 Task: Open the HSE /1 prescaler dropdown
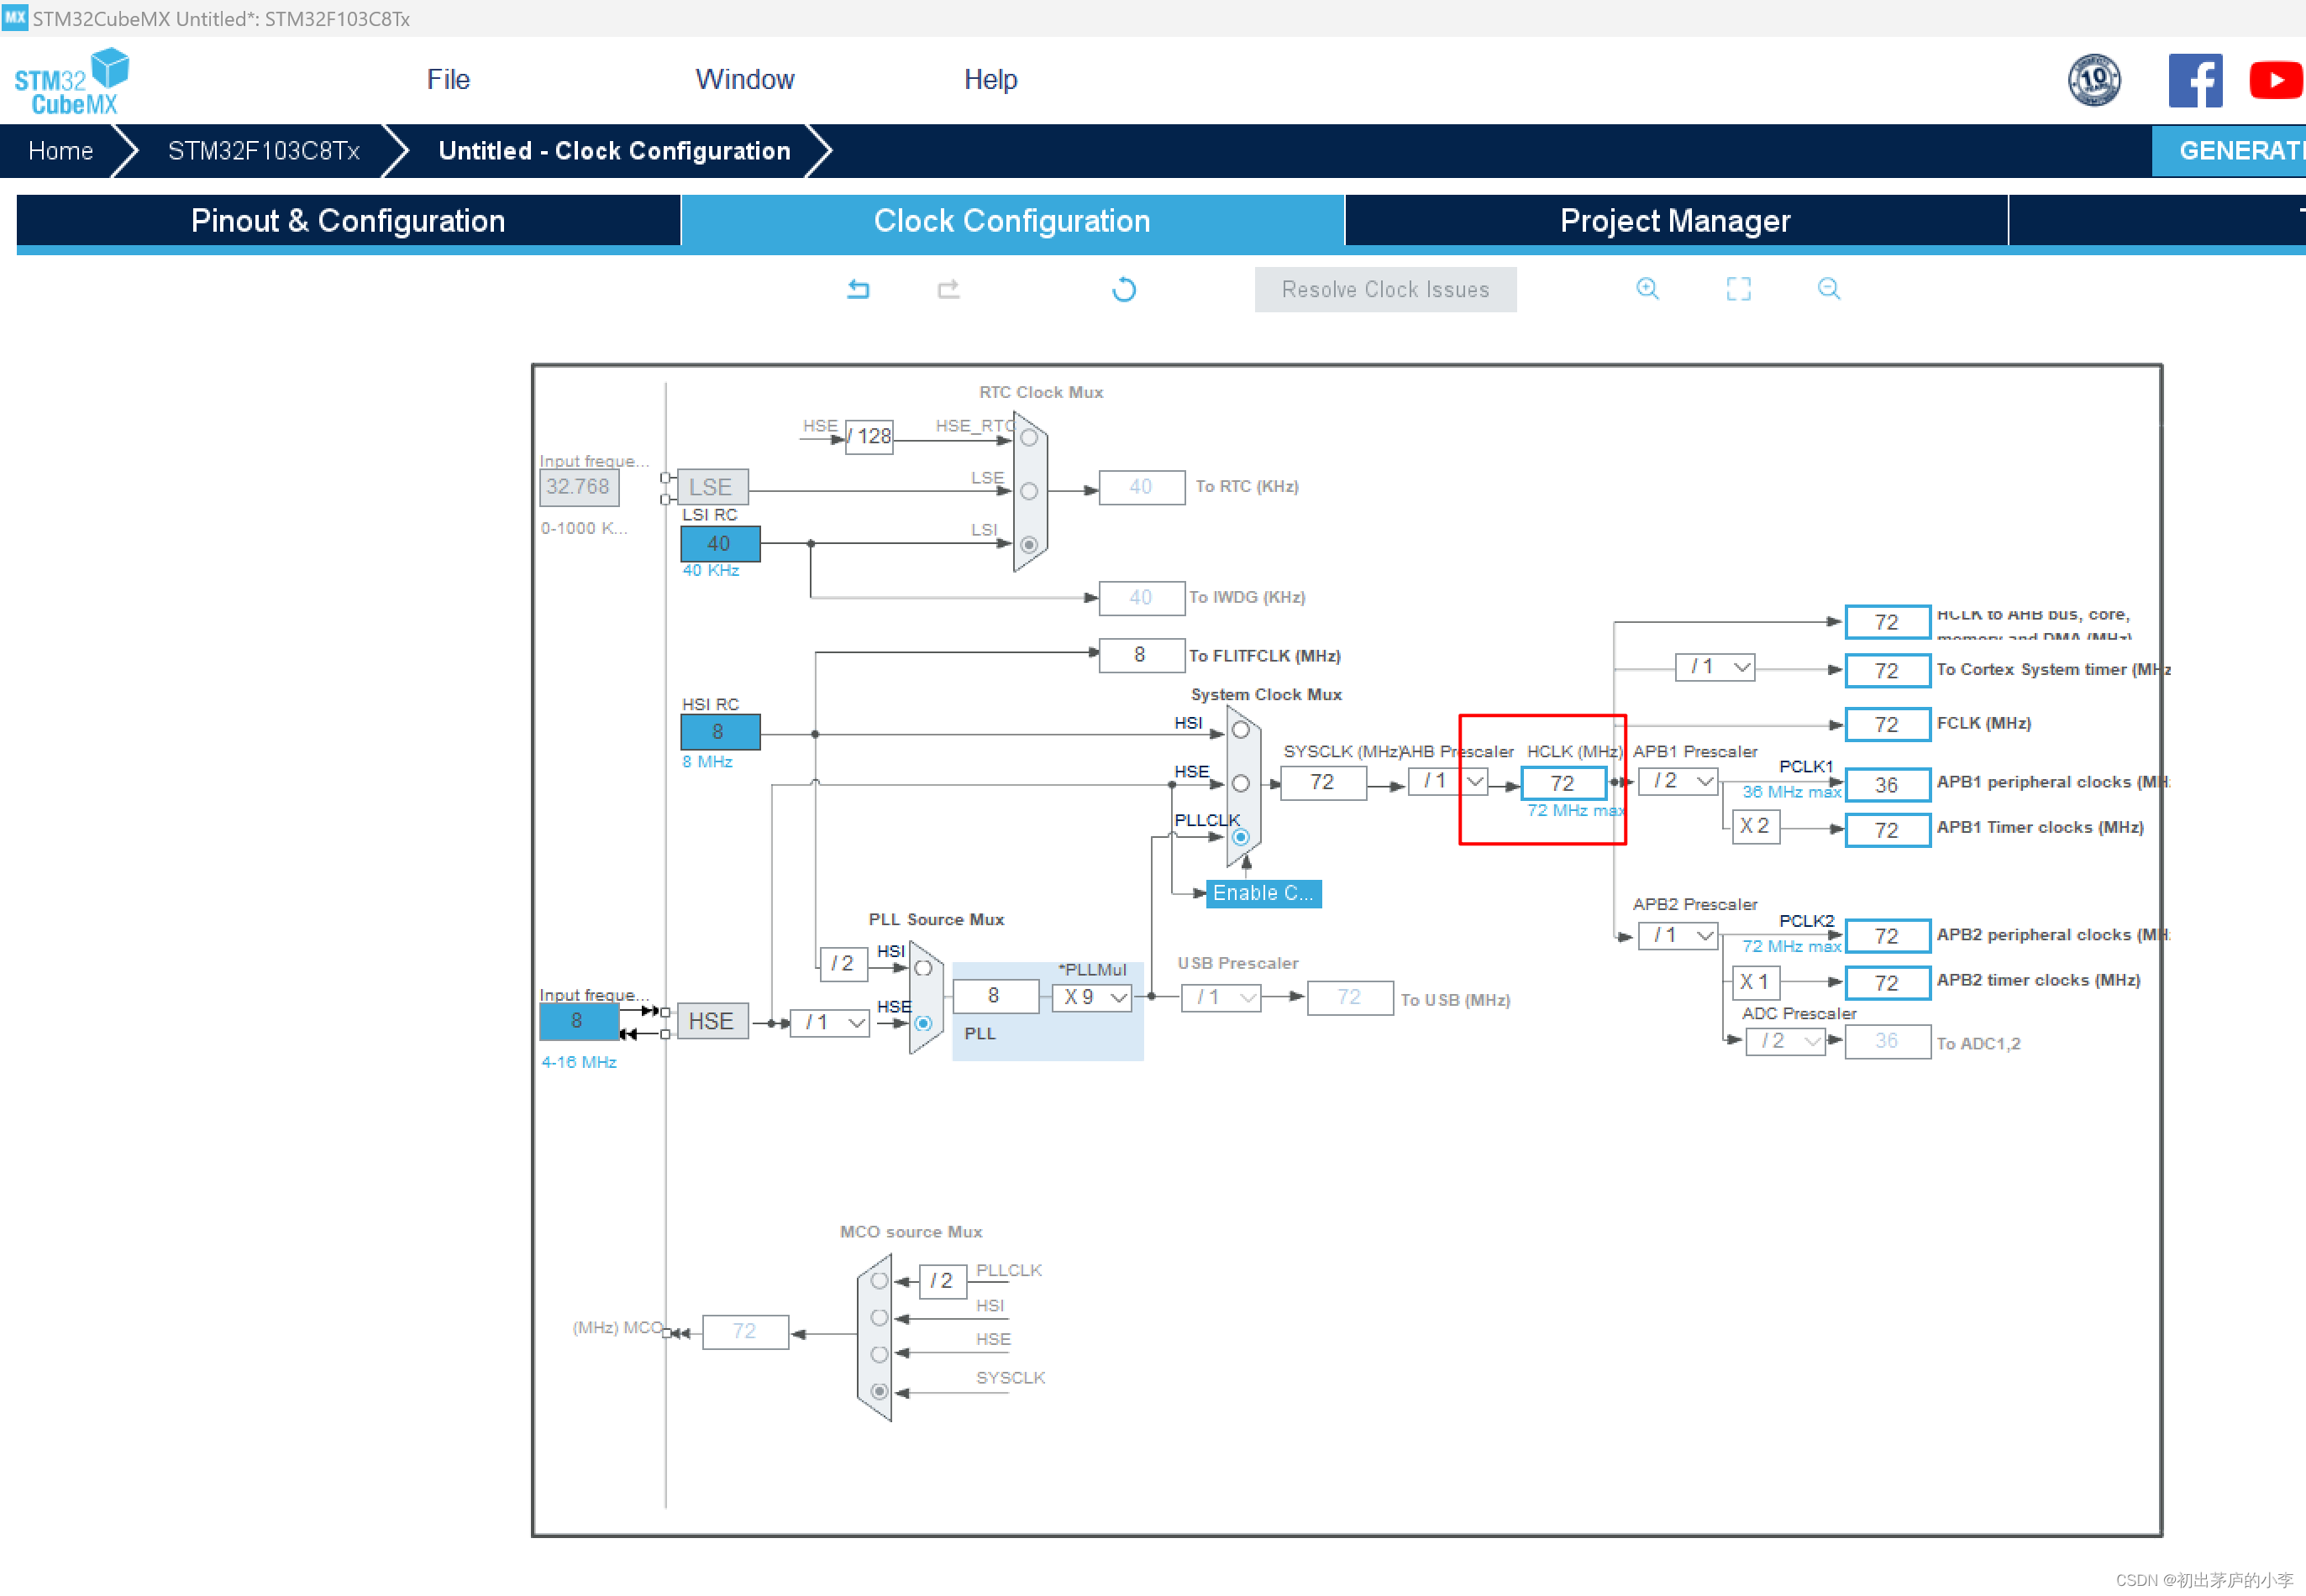[829, 1023]
